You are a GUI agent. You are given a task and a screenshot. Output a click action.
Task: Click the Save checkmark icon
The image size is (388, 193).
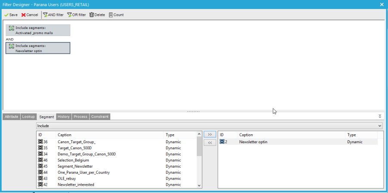pyautogui.click(x=6, y=15)
